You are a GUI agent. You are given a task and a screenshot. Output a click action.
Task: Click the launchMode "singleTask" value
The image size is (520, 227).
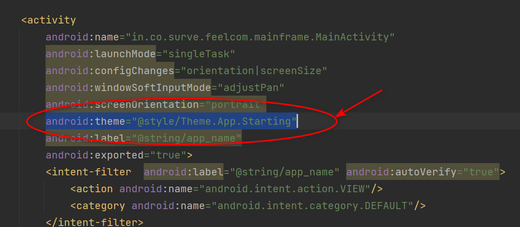pos(199,54)
